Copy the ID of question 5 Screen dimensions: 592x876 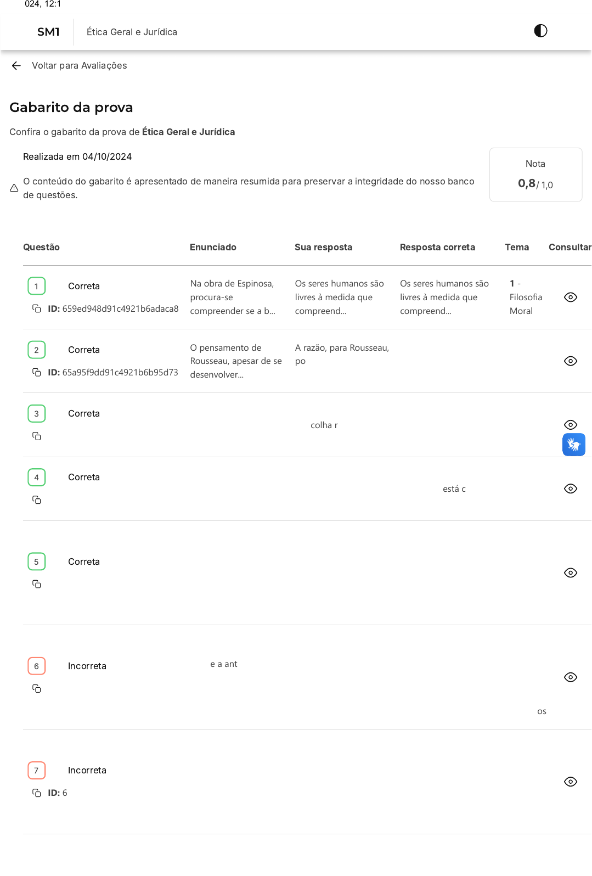pyautogui.click(x=37, y=584)
